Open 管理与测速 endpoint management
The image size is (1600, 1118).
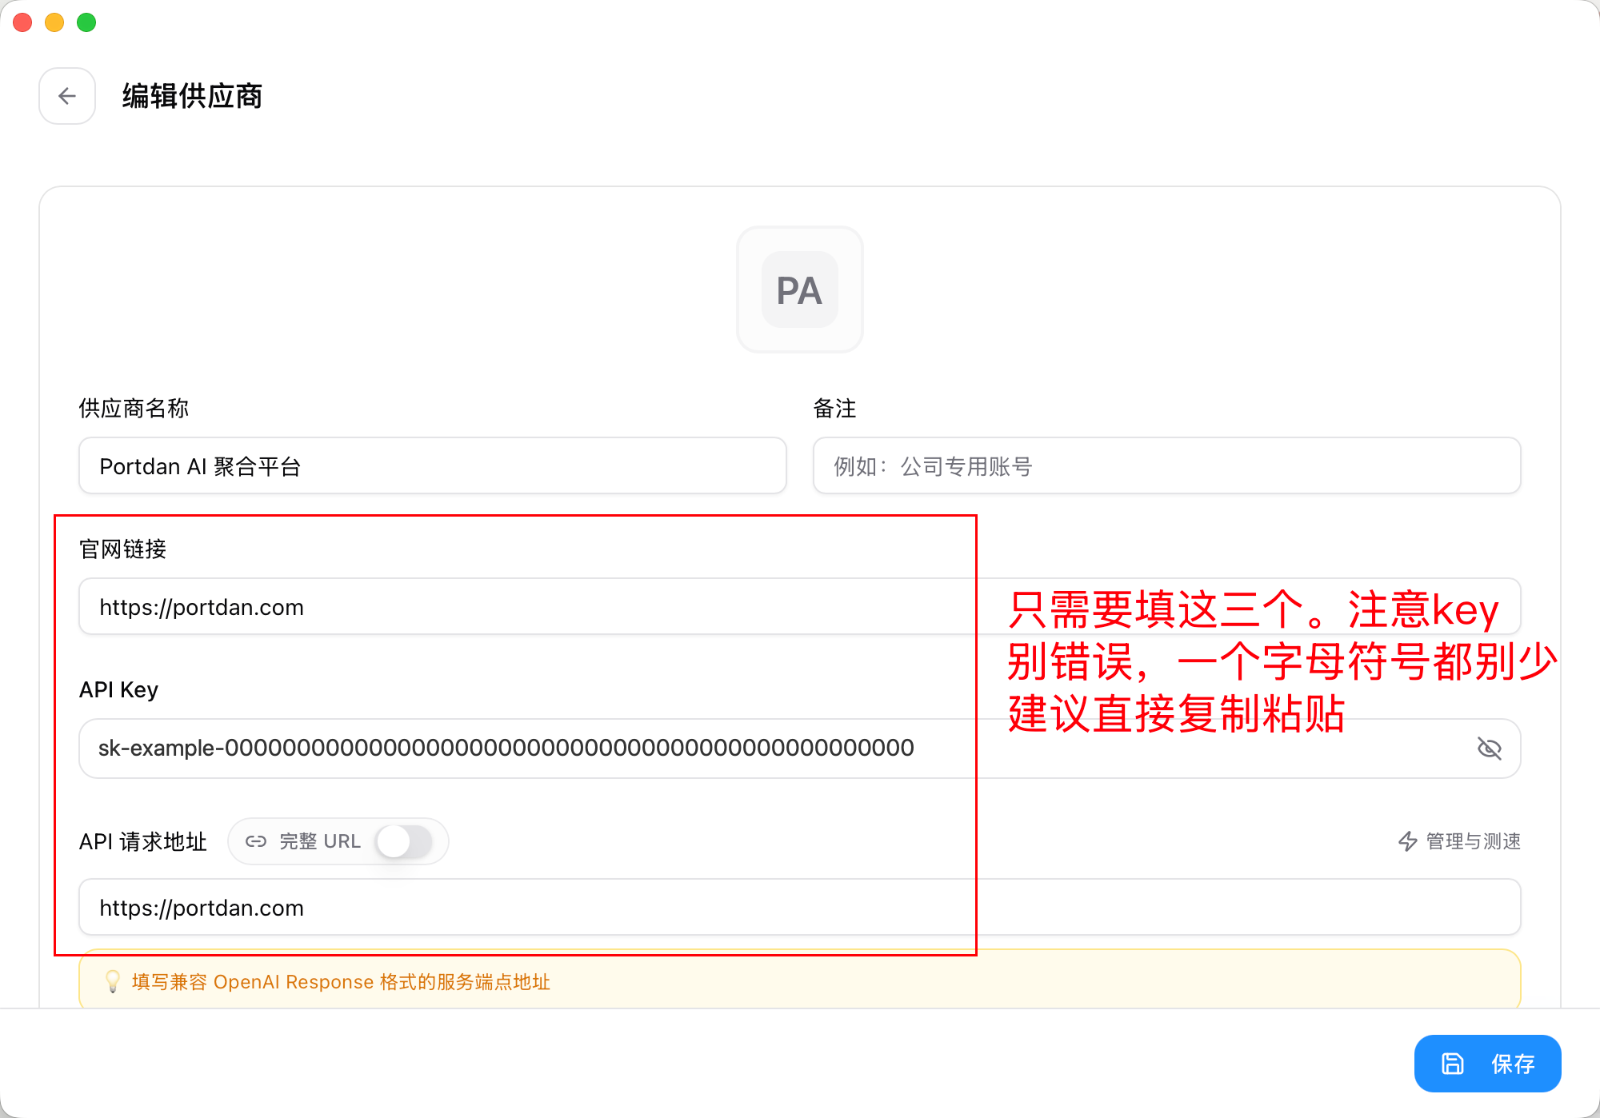point(1459,841)
